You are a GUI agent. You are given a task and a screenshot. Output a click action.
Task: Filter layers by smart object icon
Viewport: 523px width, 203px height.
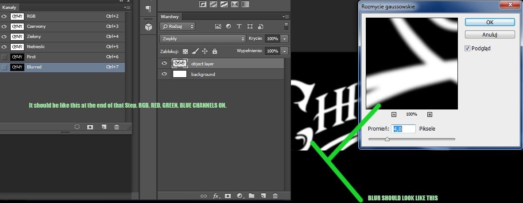coord(261,26)
